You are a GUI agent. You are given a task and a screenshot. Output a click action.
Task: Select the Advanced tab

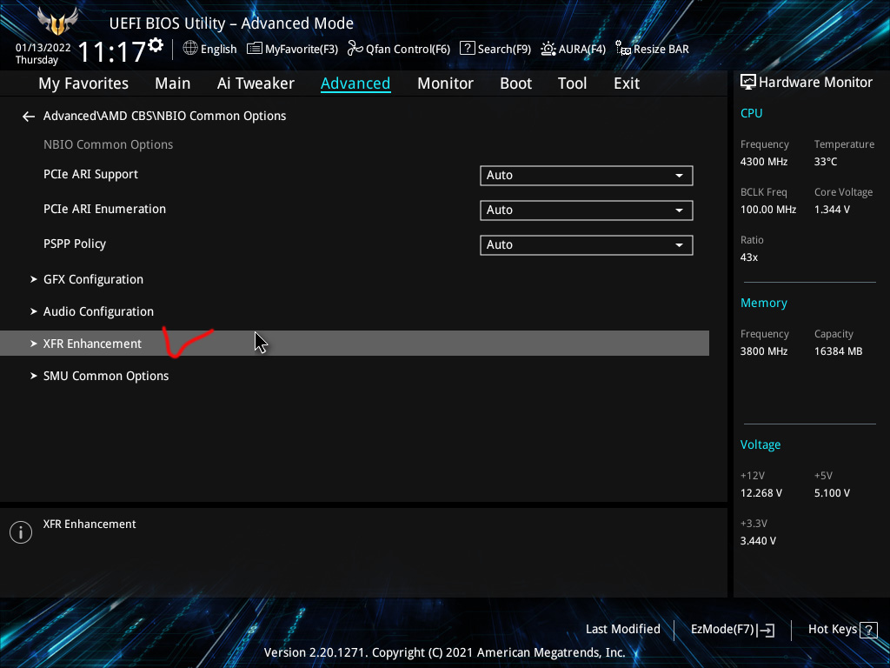pyautogui.click(x=355, y=83)
